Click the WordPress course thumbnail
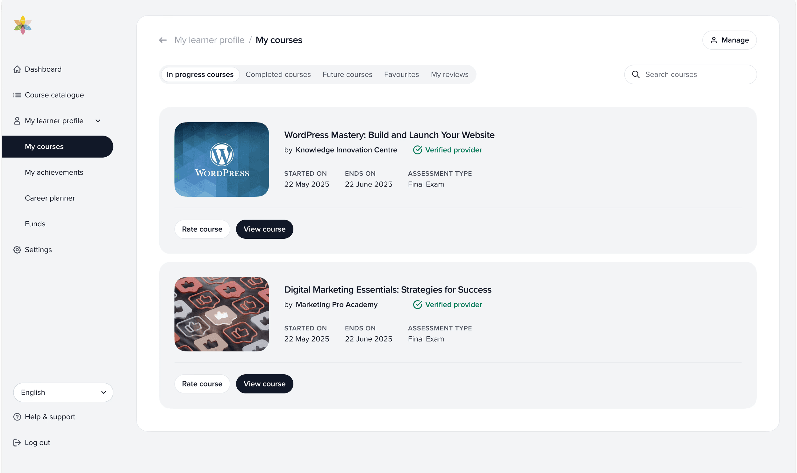 (221, 159)
